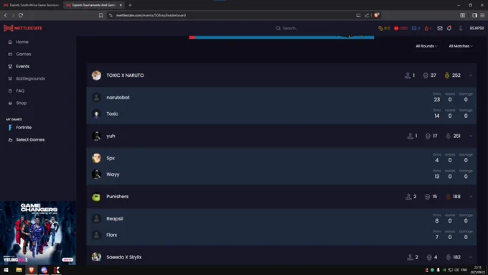Open the notifications bell
Image resolution: width=488 pixels, height=275 pixels.
click(449, 28)
